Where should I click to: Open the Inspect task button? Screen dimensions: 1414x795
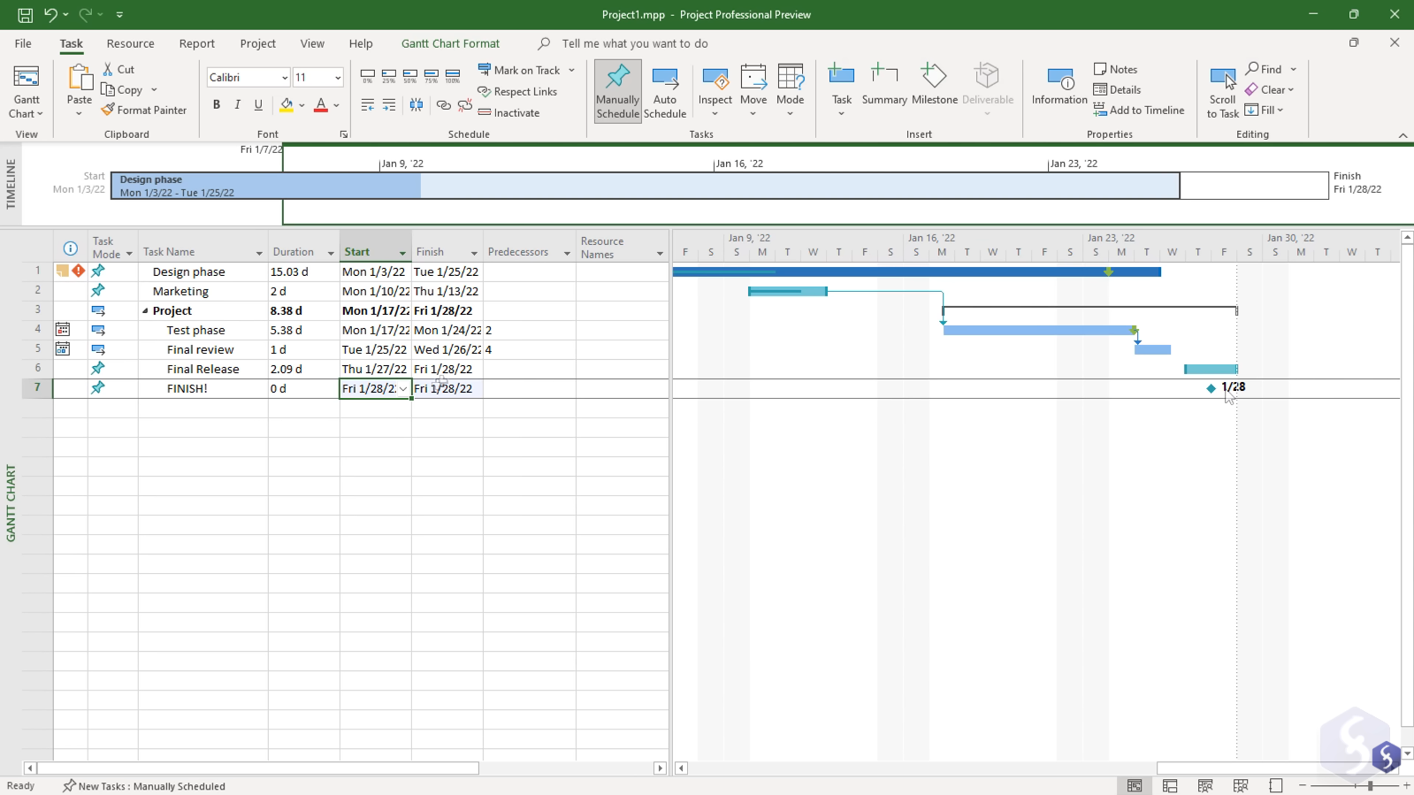[715, 91]
